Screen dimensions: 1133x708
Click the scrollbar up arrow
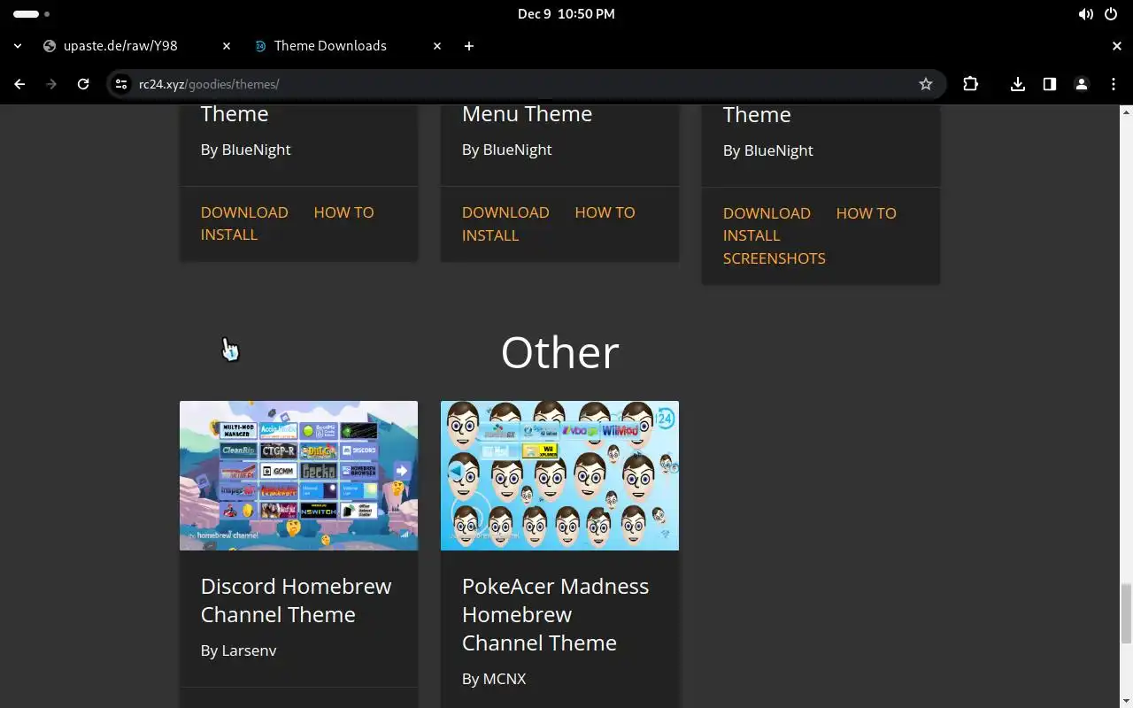pyautogui.click(x=1126, y=112)
